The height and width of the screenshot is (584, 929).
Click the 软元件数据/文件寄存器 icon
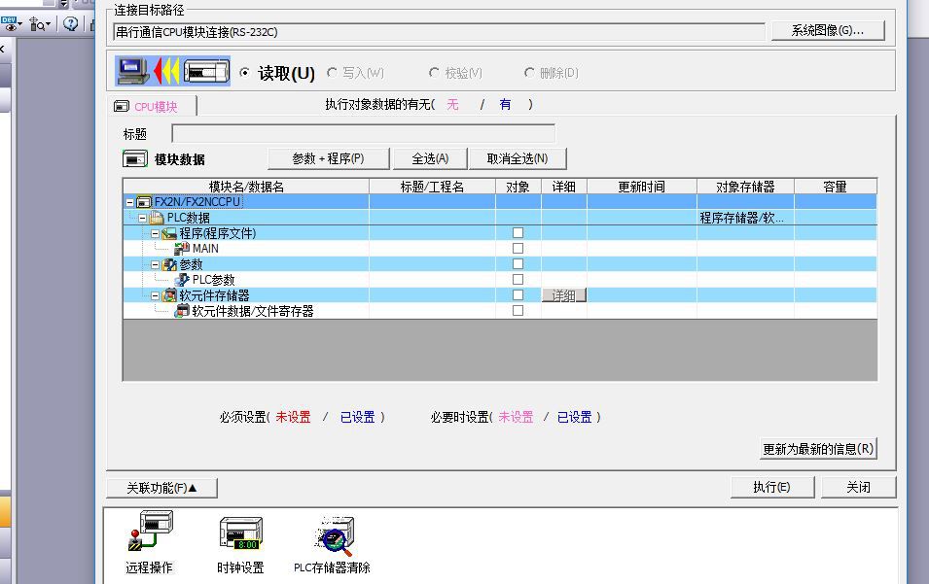pos(182,311)
